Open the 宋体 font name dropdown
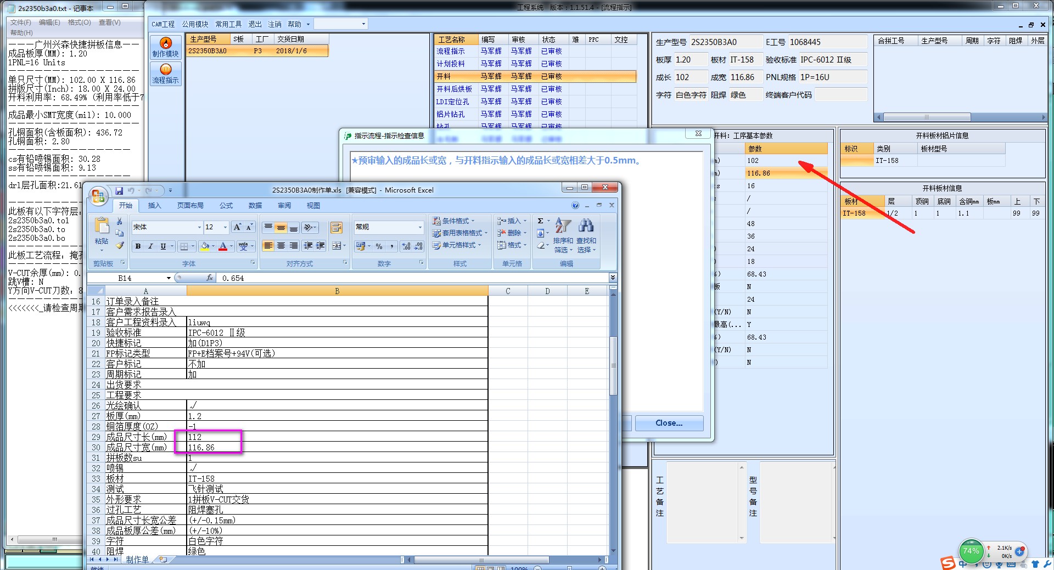The height and width of the screenshot is (570, 1054). click(199, 227)
